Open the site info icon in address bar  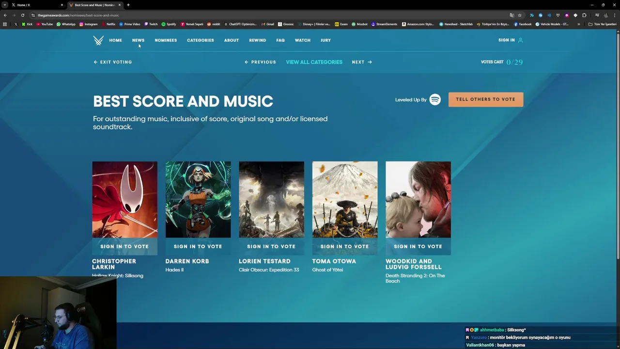point(33,15)
